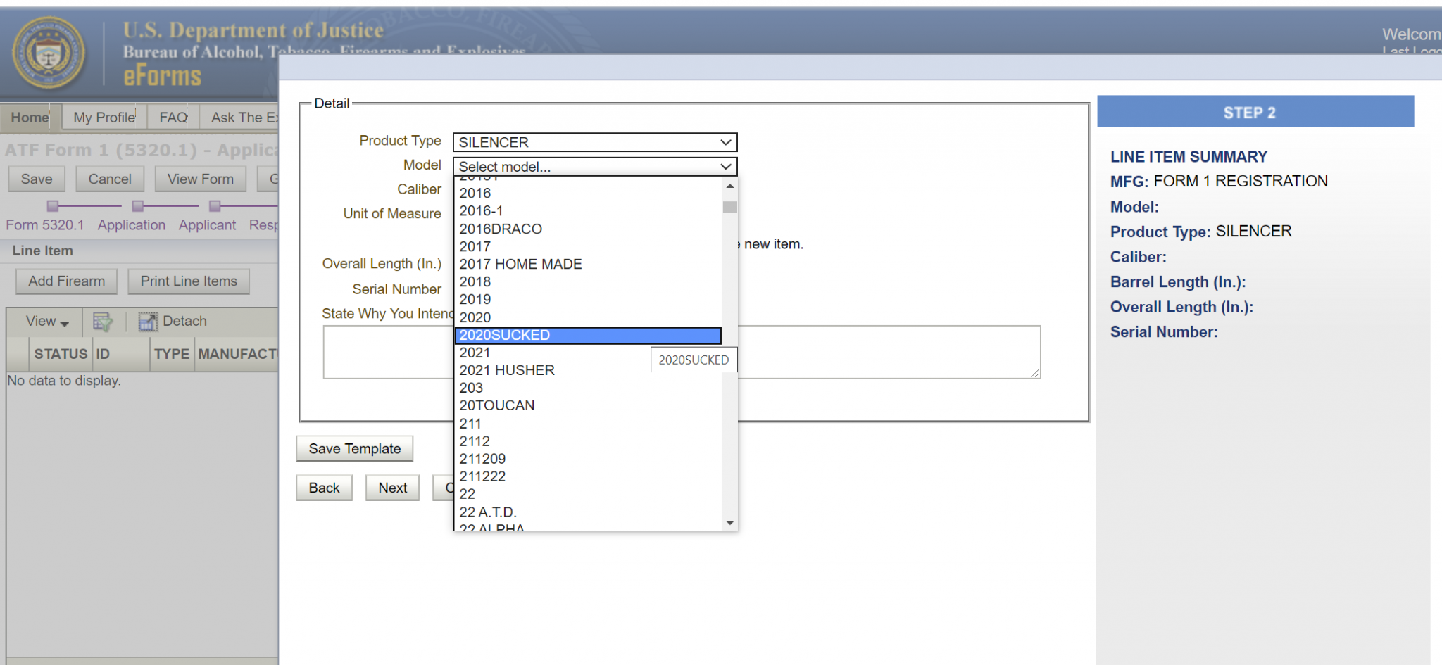Image resolution: width=1442 pixels, height=665 pixels.
Task: Select model 2016-1 from the list
Action: (588, 211)
